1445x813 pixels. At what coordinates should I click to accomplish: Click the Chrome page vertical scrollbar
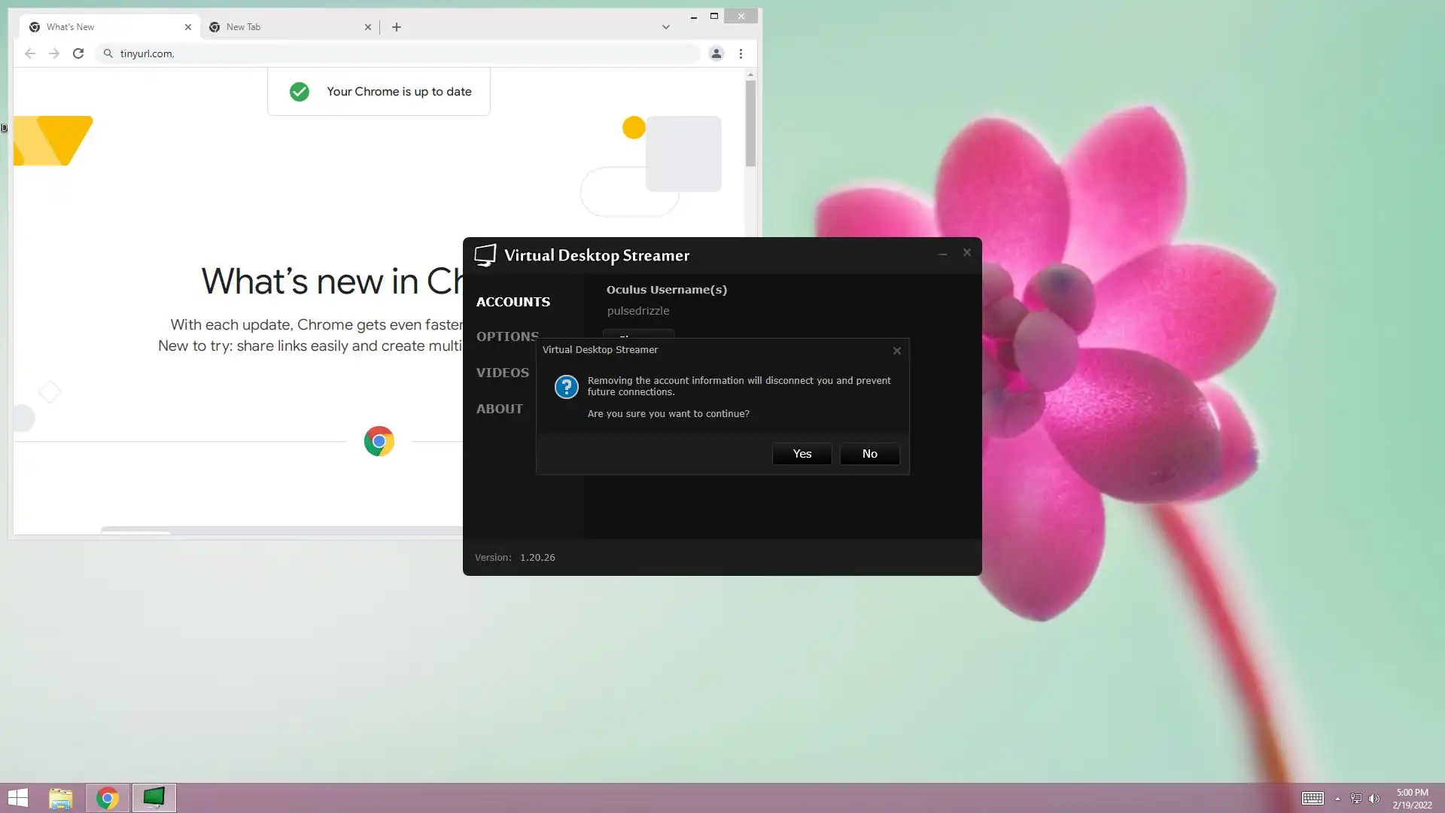click(x=750, y=124)
